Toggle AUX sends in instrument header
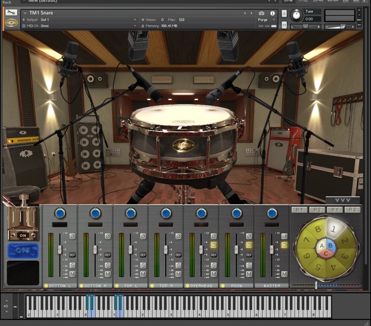Viewport: 371px width, 326px height. click(359, 20)
